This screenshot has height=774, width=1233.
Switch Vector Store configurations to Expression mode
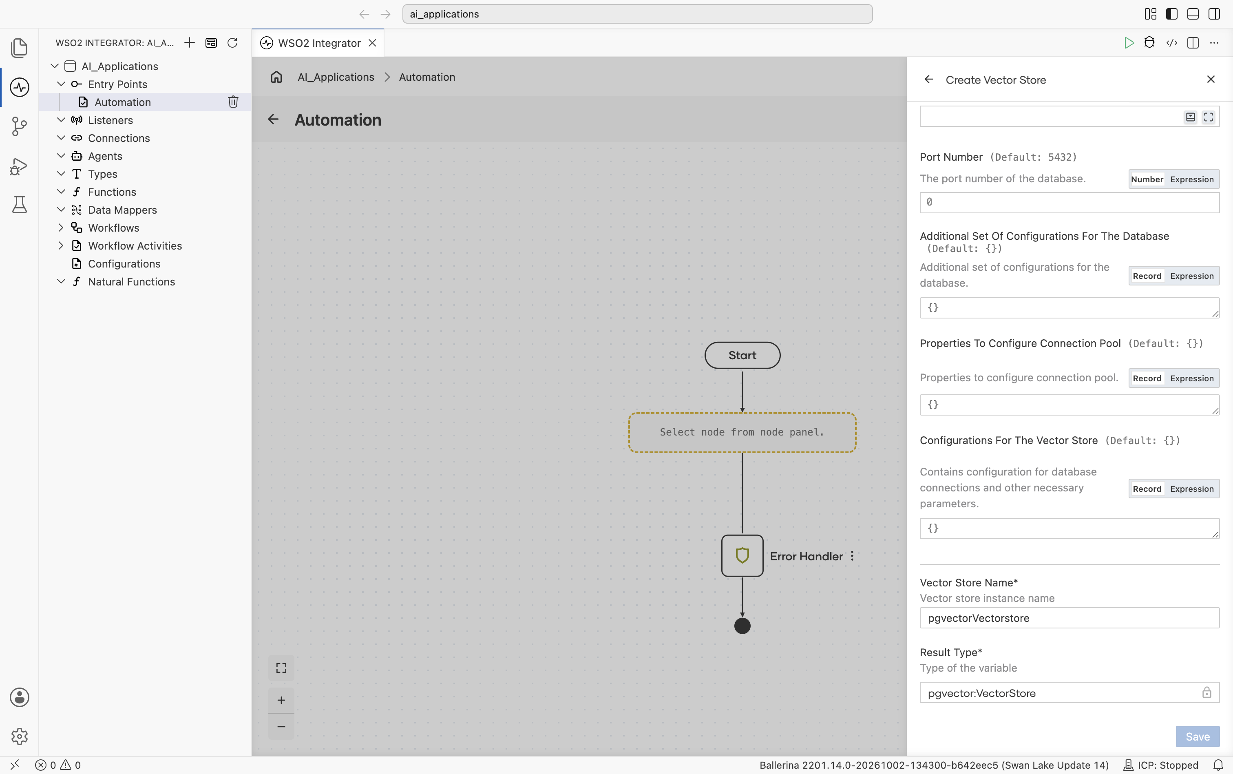1191,489
